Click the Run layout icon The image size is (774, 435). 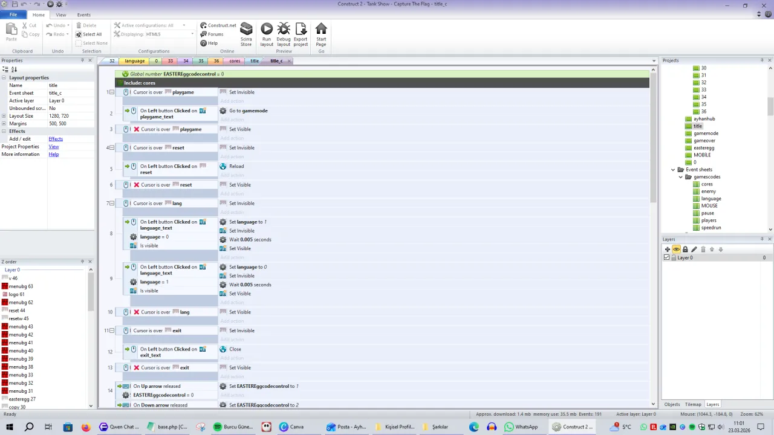[x=267, y=34]
